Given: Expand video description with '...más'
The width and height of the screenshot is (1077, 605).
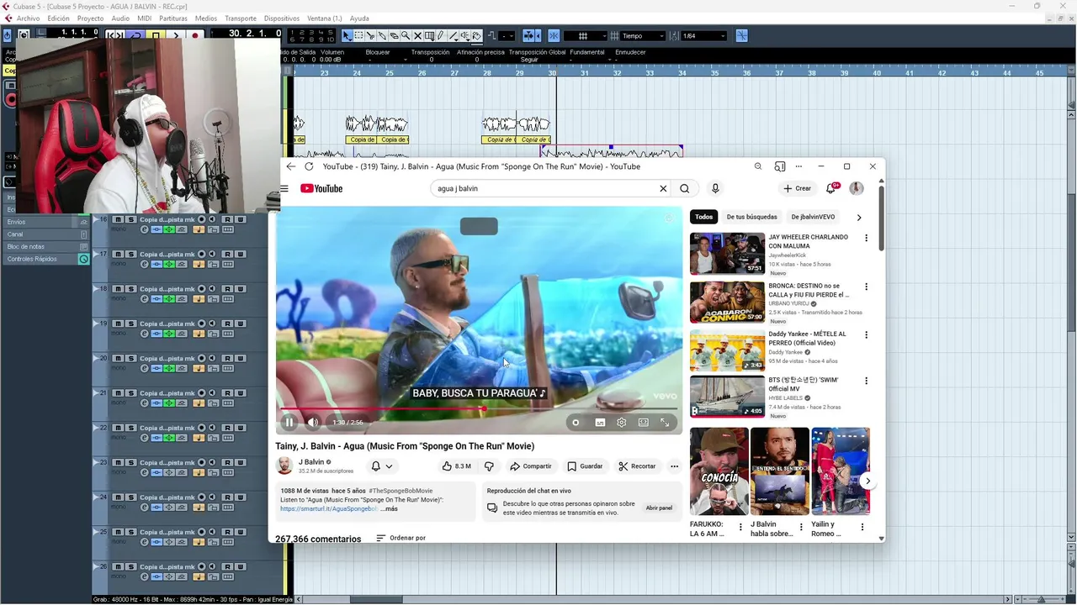Looking at the screenshot, I should tap(389, 508).
